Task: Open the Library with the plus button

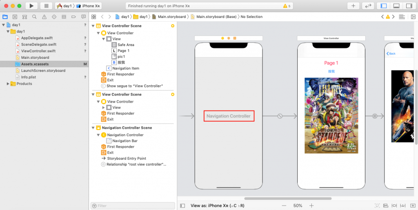Action: point(354,6)
